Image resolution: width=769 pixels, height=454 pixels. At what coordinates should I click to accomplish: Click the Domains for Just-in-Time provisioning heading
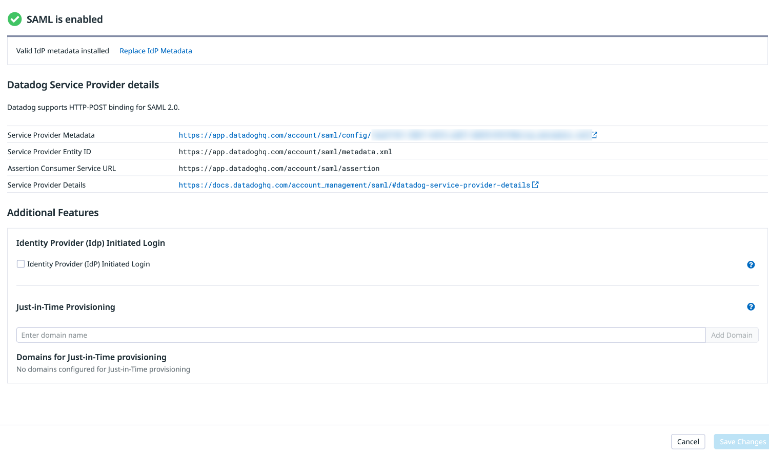pos(91,357)
